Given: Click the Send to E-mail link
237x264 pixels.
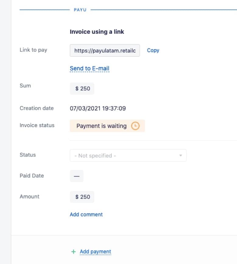Looking at the screenshot, I should [89, 69].
